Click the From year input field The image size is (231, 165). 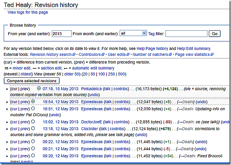pos(61,34)
